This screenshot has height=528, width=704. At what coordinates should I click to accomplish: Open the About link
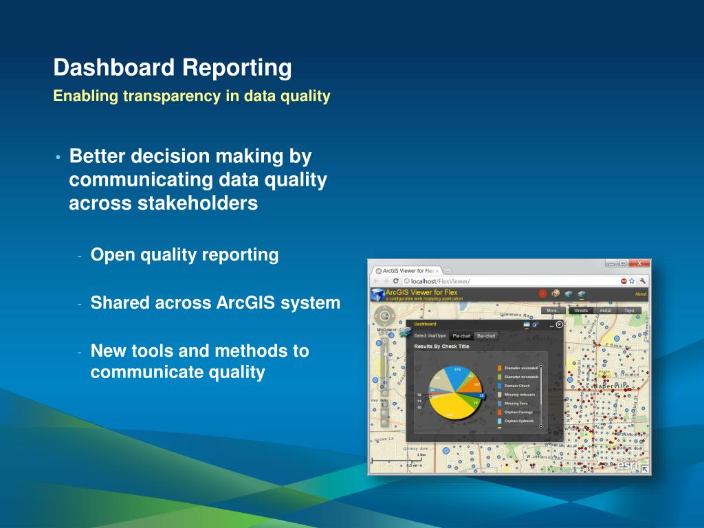(641, 294)
